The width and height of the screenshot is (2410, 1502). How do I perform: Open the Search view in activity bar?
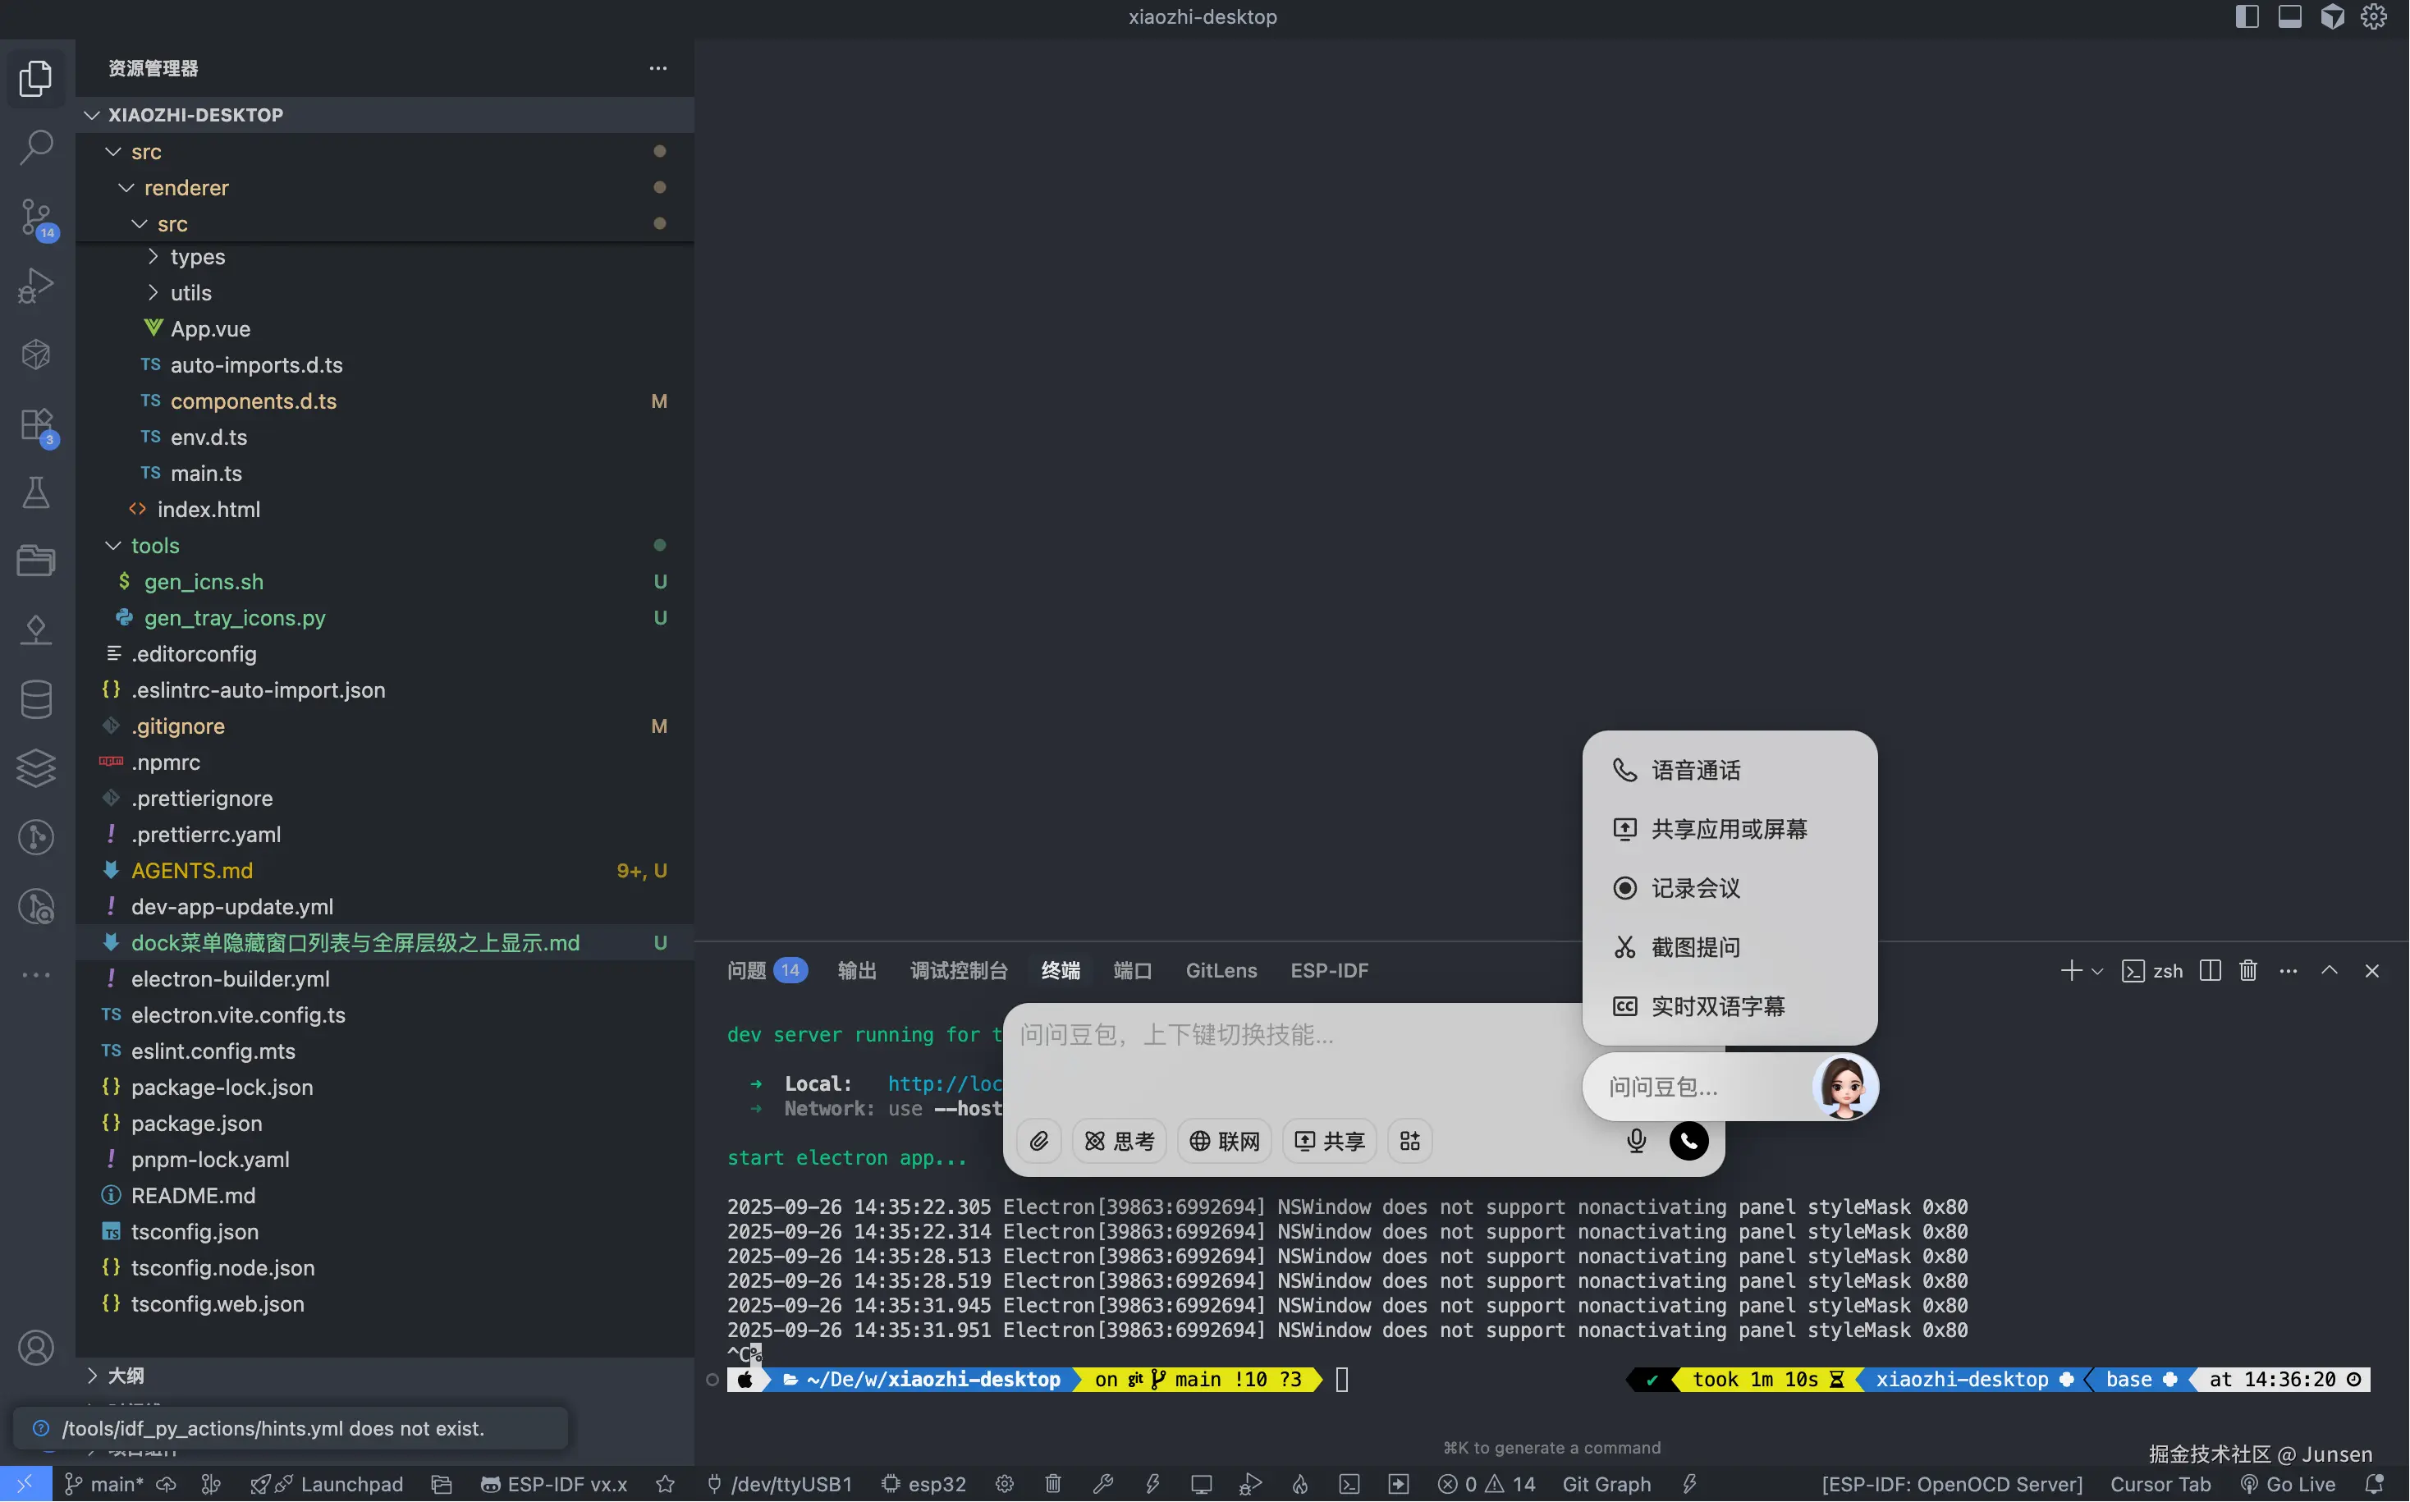point(36,147)
